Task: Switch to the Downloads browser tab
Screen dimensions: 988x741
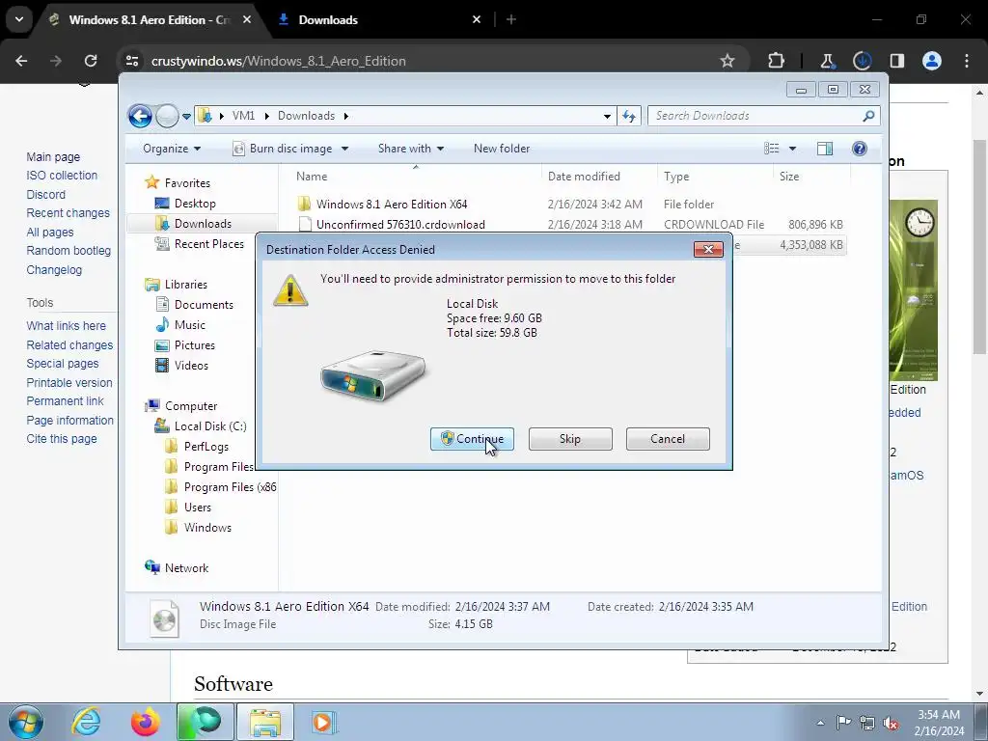Action: tap(328, 19)
